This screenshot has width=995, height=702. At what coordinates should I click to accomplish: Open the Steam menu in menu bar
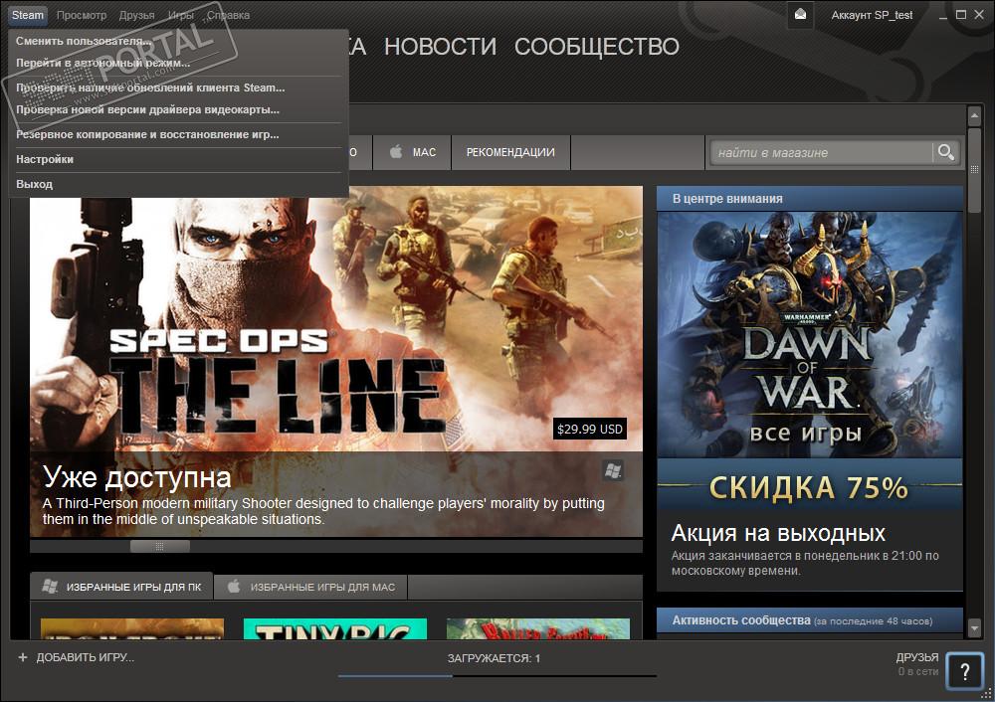[x=27, y=15]
